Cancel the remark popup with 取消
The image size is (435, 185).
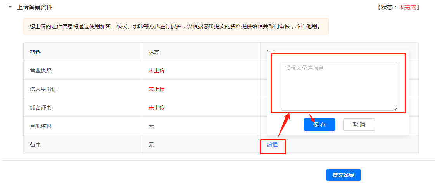click(359, 125)
